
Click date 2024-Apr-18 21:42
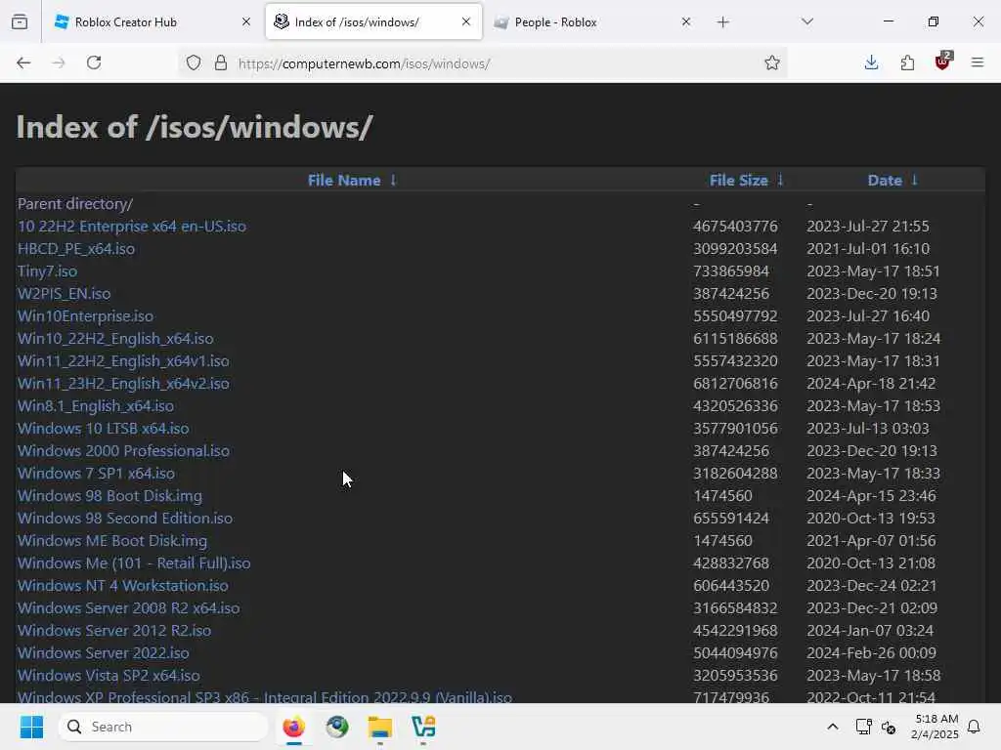point(871,383)
